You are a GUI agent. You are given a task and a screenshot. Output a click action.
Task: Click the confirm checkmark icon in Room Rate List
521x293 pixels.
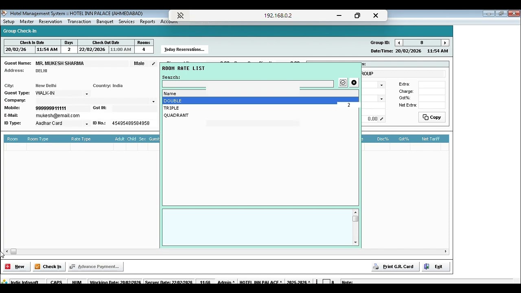[343, 83]
